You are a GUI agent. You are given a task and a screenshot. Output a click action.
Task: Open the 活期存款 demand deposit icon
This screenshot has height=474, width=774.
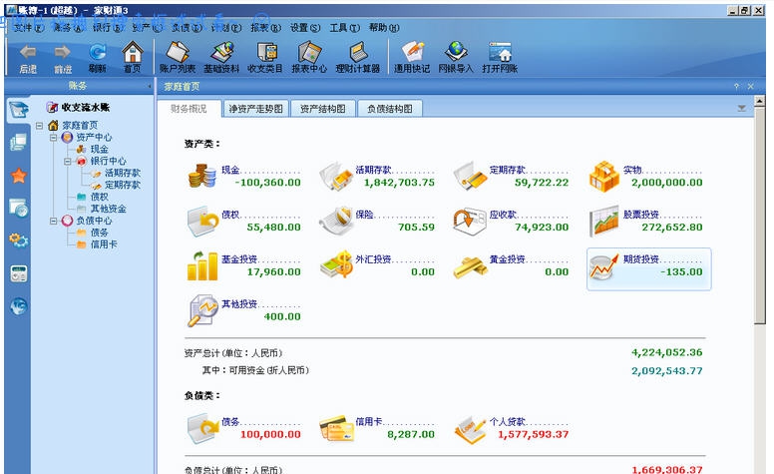click(336, 176)
